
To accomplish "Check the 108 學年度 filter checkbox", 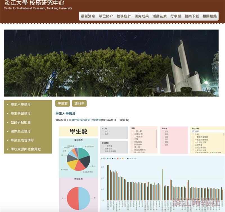I will pos(163,142).
